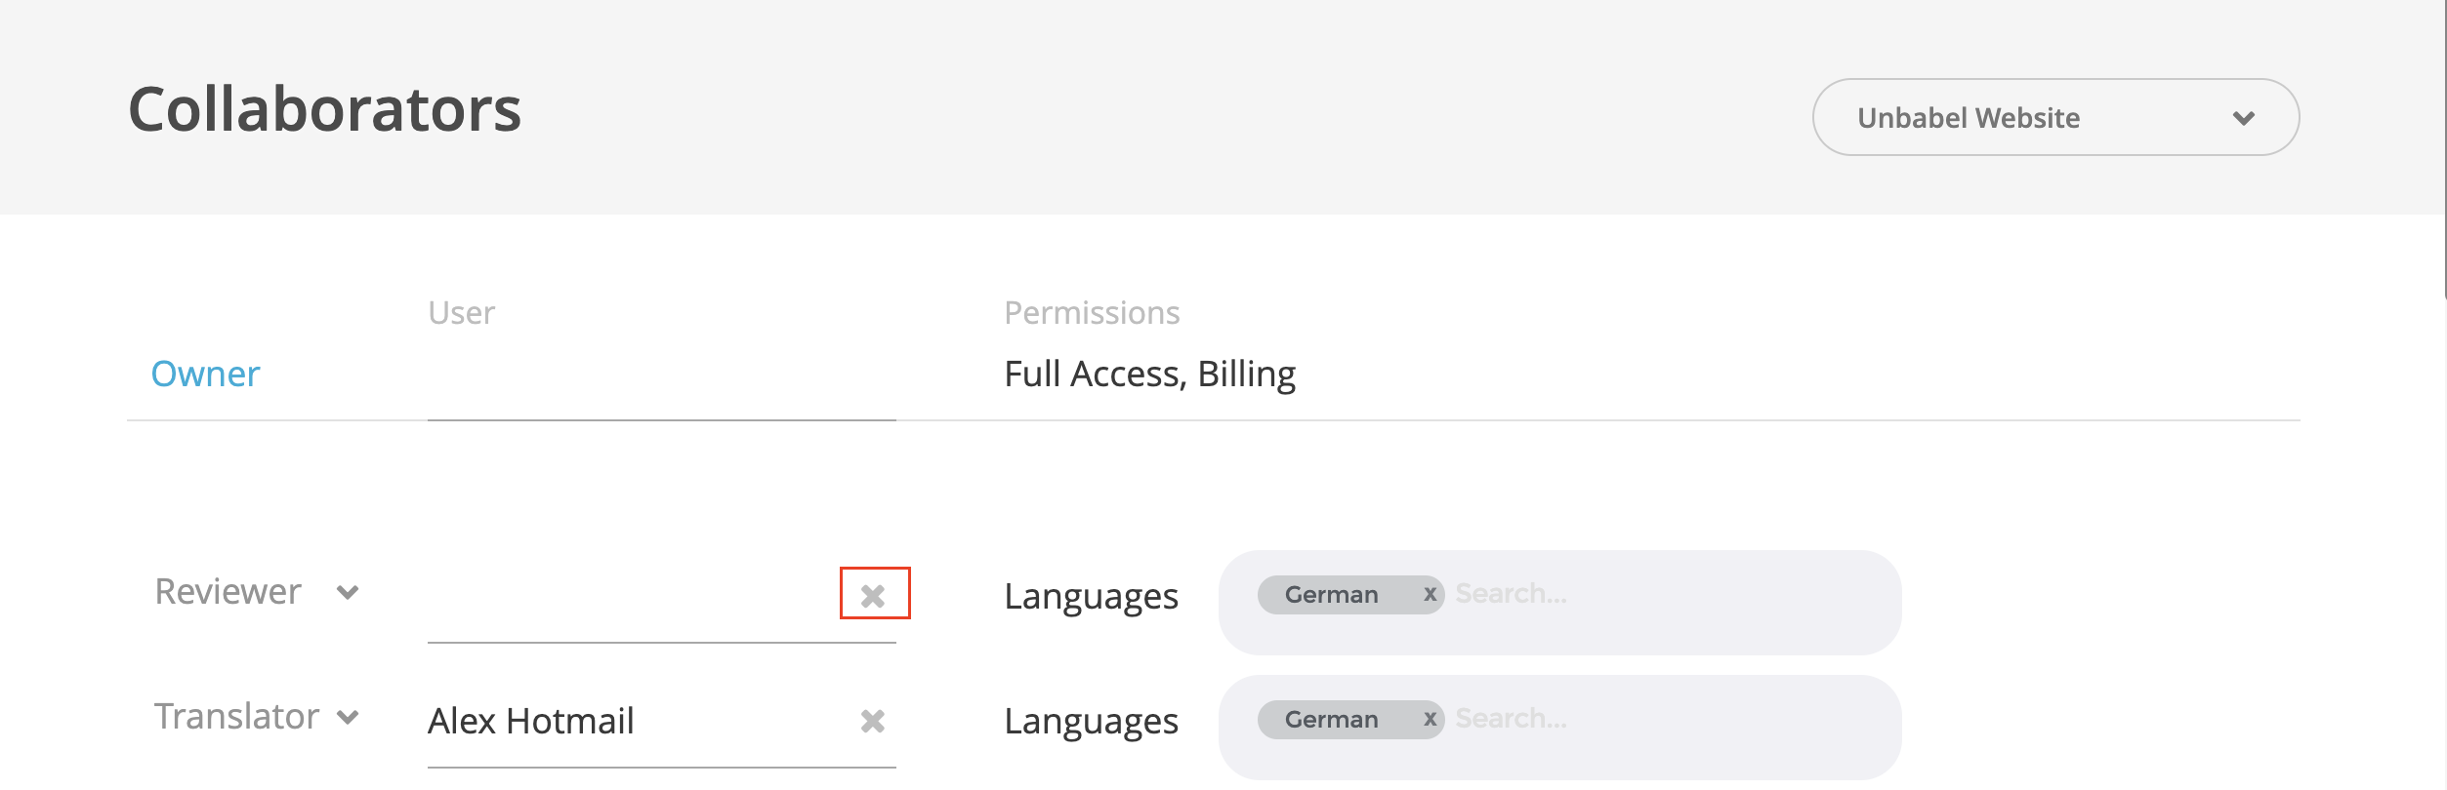The image size is (2447, 790).
Task: Expand the Translator role dropdown
Action: [348, 717]
